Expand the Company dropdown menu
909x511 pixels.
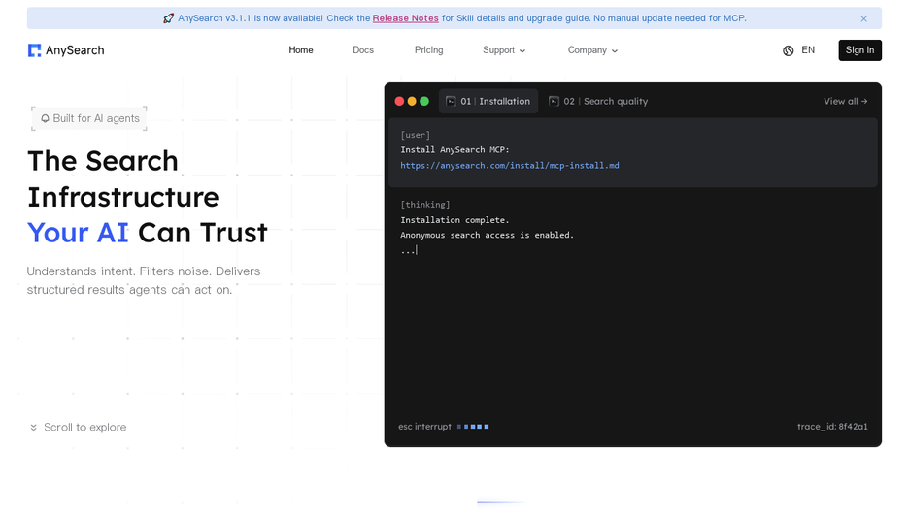click(592, 50)
